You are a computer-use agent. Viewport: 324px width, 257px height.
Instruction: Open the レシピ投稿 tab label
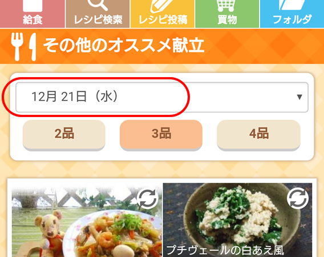(x=163, y=20)
